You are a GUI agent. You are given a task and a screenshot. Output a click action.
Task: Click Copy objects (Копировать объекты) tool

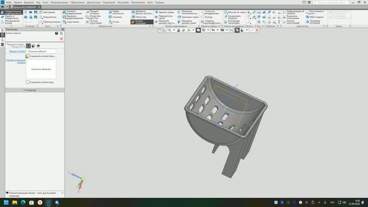click(x=232, y=17)
